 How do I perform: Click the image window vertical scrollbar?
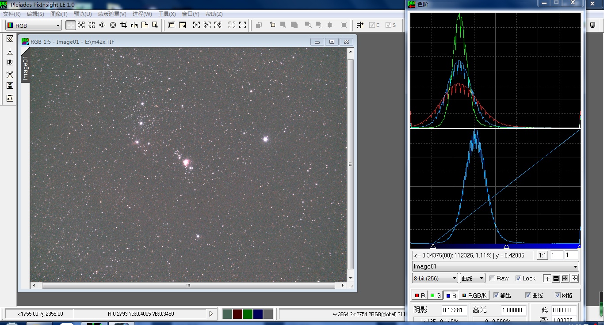tap(350, 164)
